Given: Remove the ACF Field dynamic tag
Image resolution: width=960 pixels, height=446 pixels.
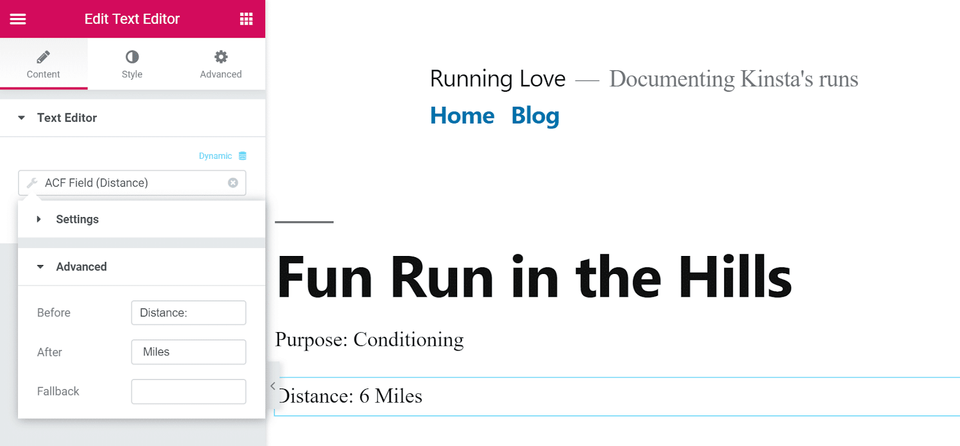Looking at the screenshot, I should 233,183.
